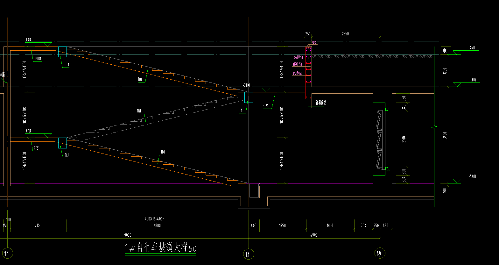Click the PTB1 label under -3.700 elevation
This screenshot has height=265, width=499.
coord(37,148)
